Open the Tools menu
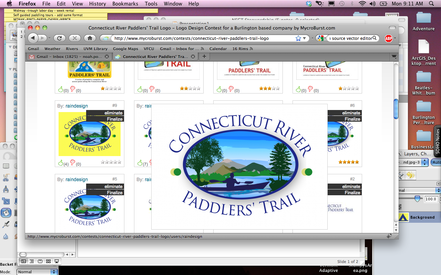The width and height of the screenshot is (441, 275). [x=151, y=4]
